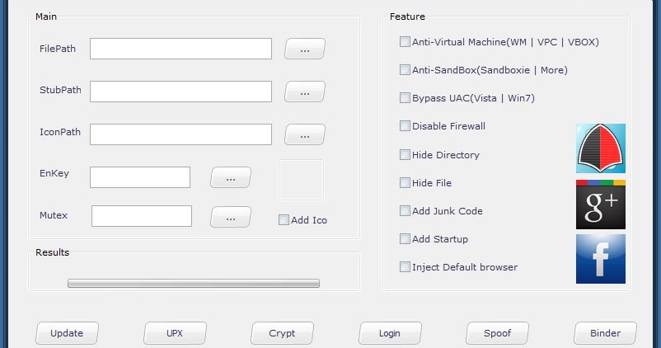
Task: Check the Add Startup option
Action: (405, 239)
